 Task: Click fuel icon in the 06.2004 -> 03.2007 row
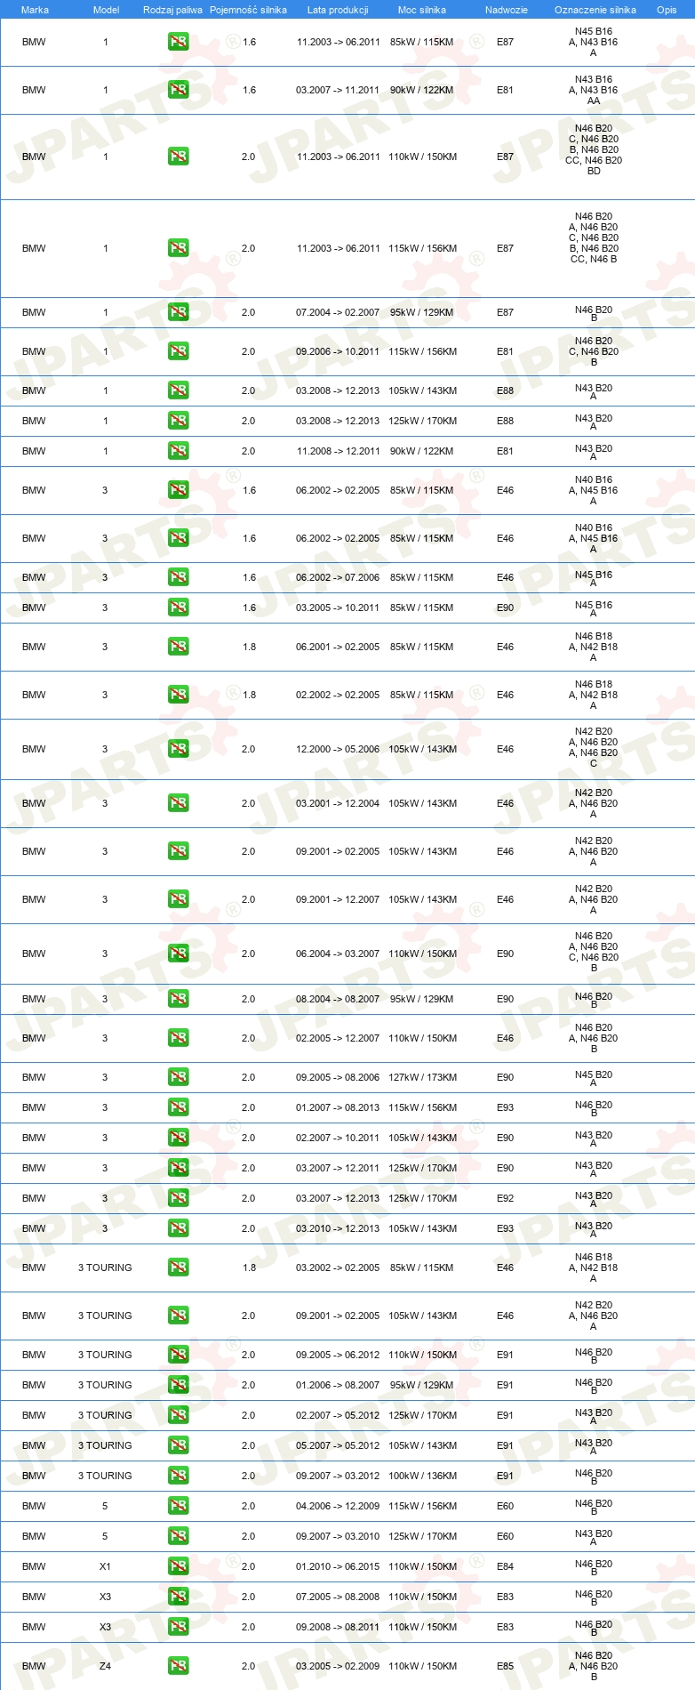(x=178, y=954)
